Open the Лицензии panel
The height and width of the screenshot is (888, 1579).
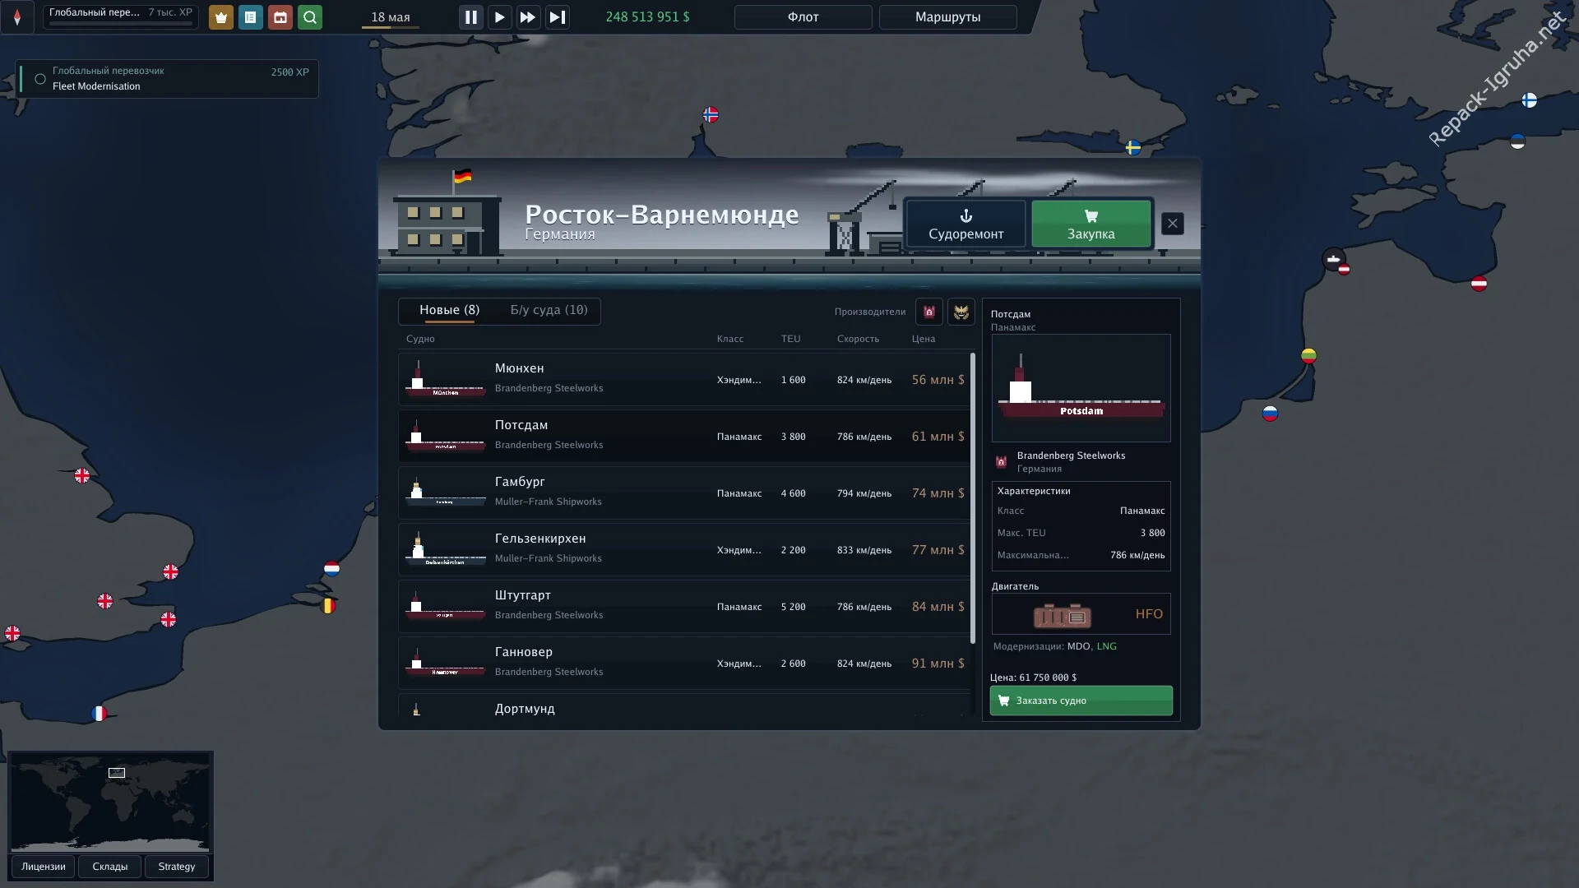44,867
